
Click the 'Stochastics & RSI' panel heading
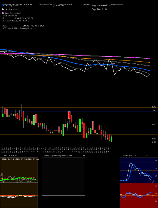(x=135, y=156)
